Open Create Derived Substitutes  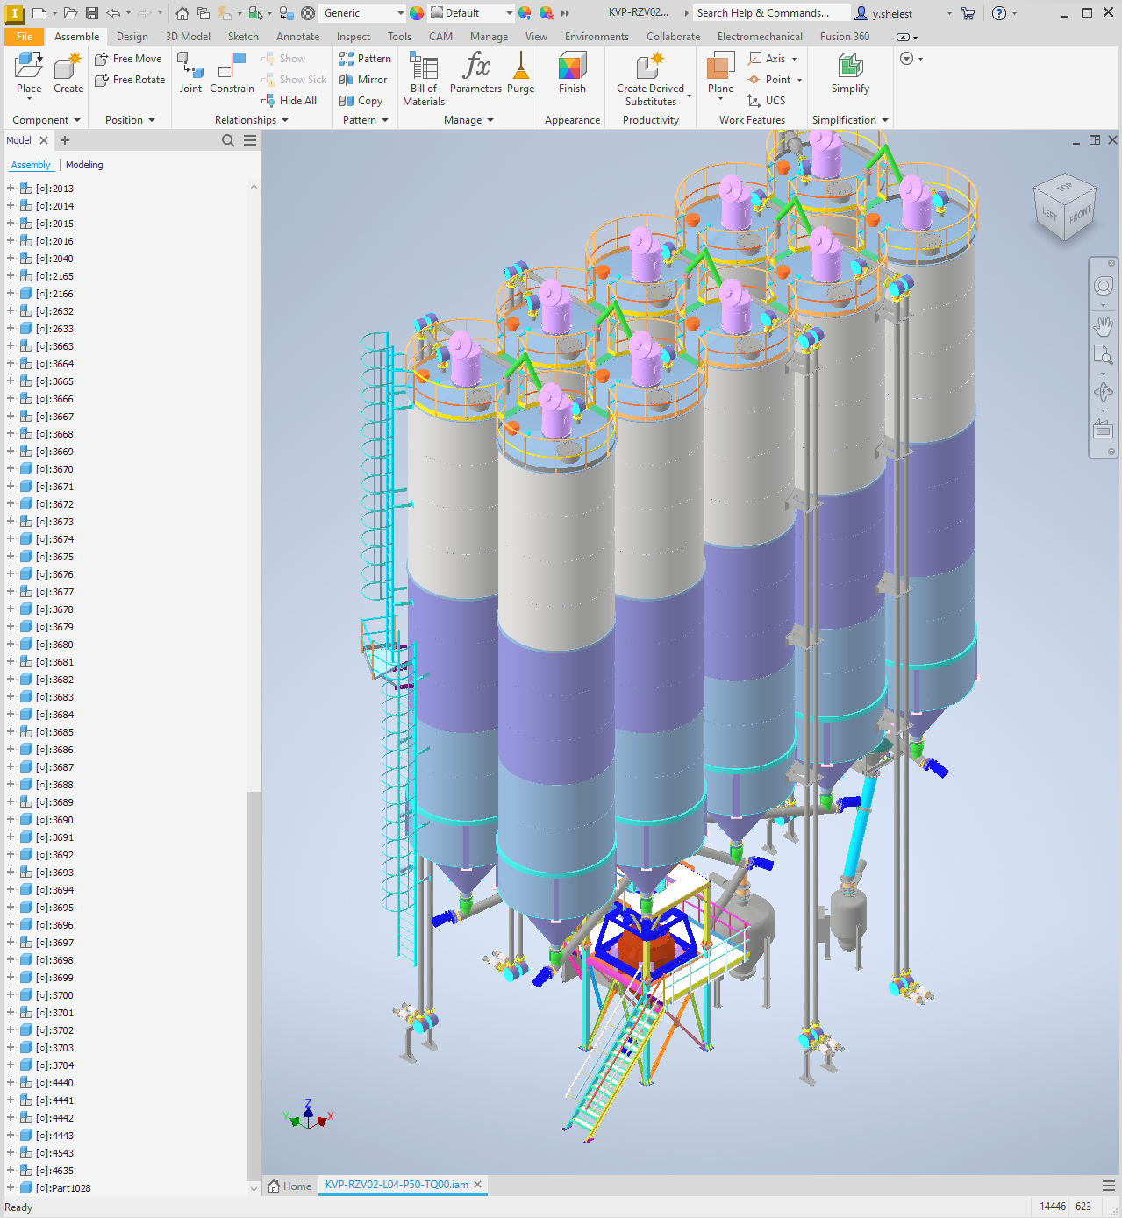650,75
